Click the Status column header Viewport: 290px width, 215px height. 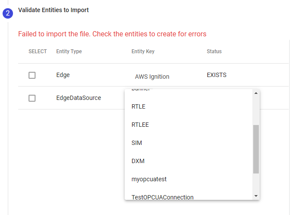(x=214, y=51)
